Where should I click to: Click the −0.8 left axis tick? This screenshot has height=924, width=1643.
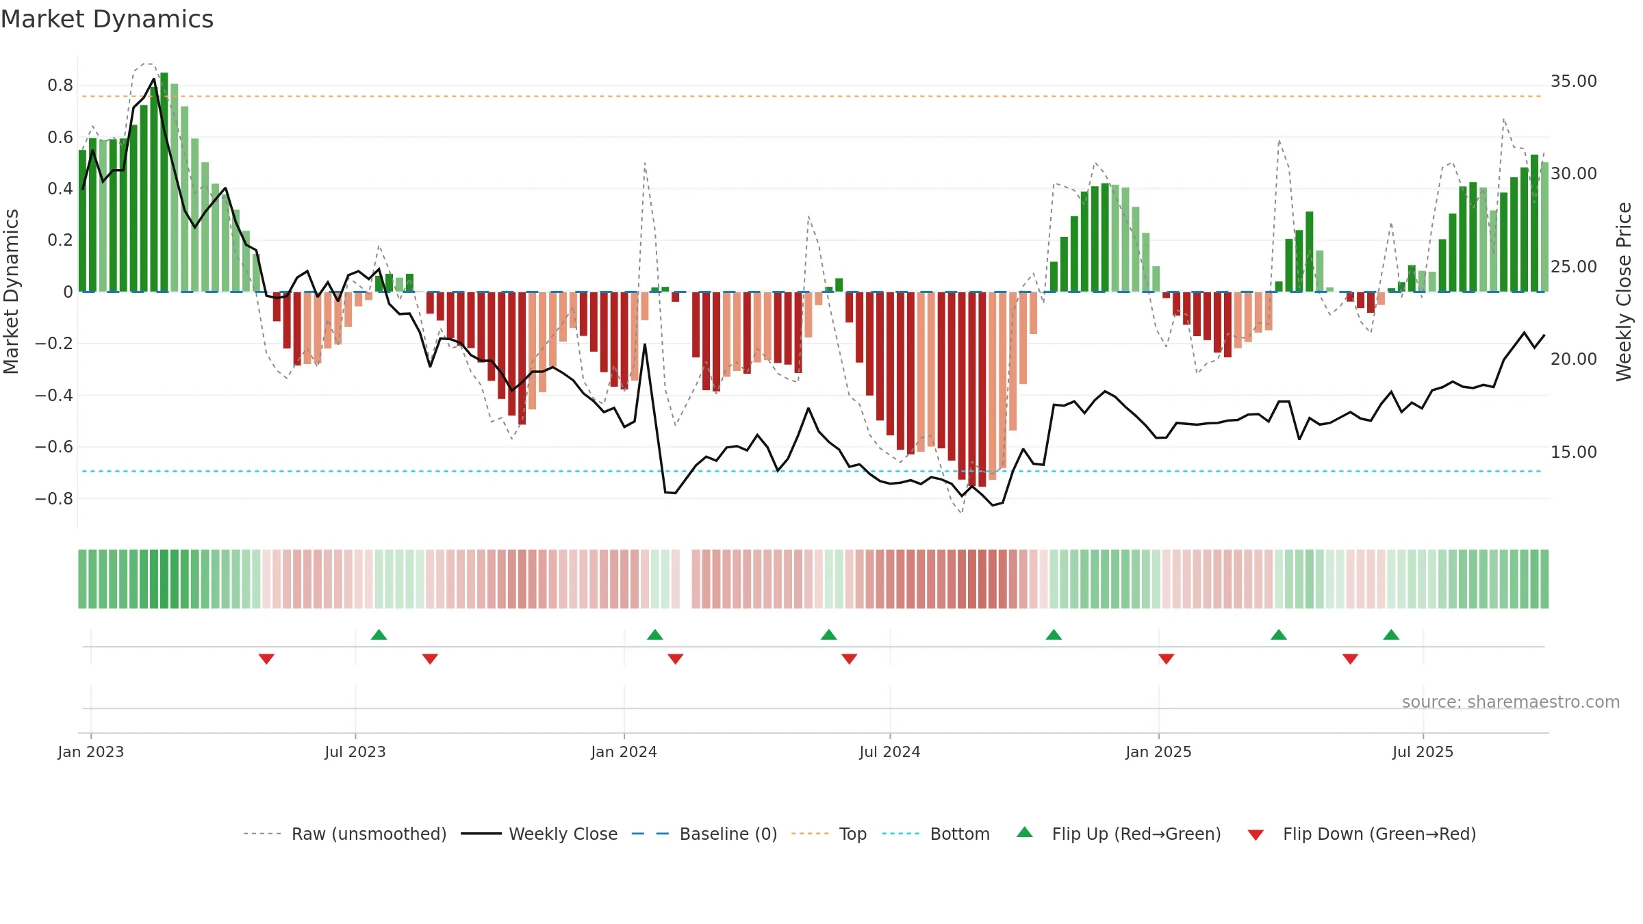tap(54, 498)
